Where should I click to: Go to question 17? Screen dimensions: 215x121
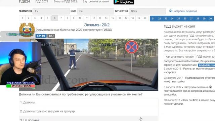click(126, 18)
